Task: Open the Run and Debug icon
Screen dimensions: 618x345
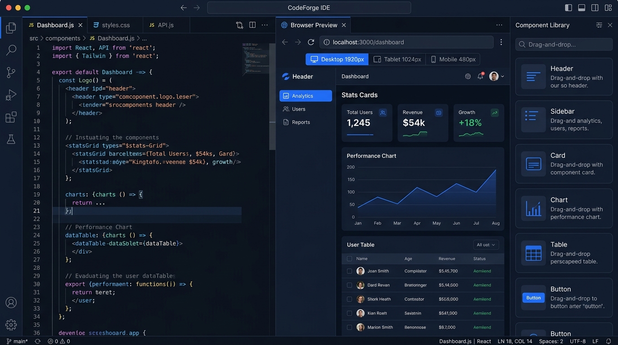Action: coord(11,95)
